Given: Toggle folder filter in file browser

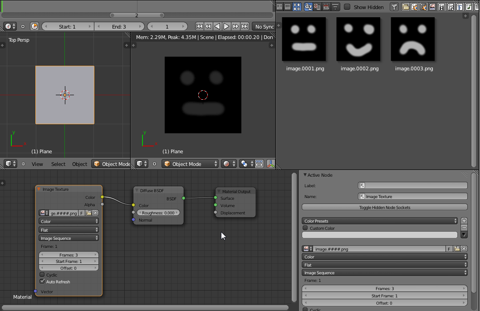Looking at the screenshot, I should point(405,7).
